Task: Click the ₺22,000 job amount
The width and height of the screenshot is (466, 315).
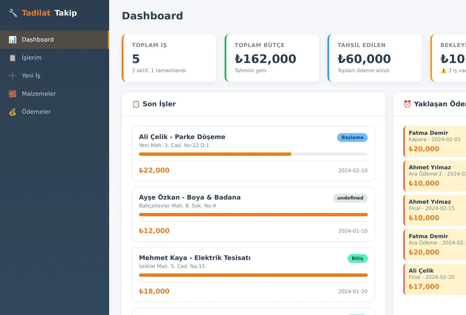Action: [x=154, y=170]
